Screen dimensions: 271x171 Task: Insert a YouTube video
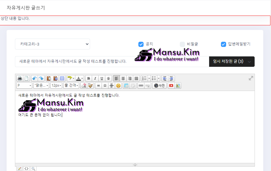[x=171, y=85]
